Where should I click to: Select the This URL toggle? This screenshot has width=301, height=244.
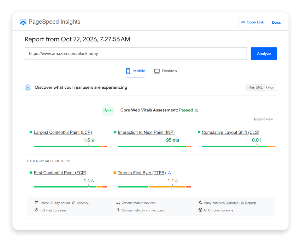tap(255, 87)
